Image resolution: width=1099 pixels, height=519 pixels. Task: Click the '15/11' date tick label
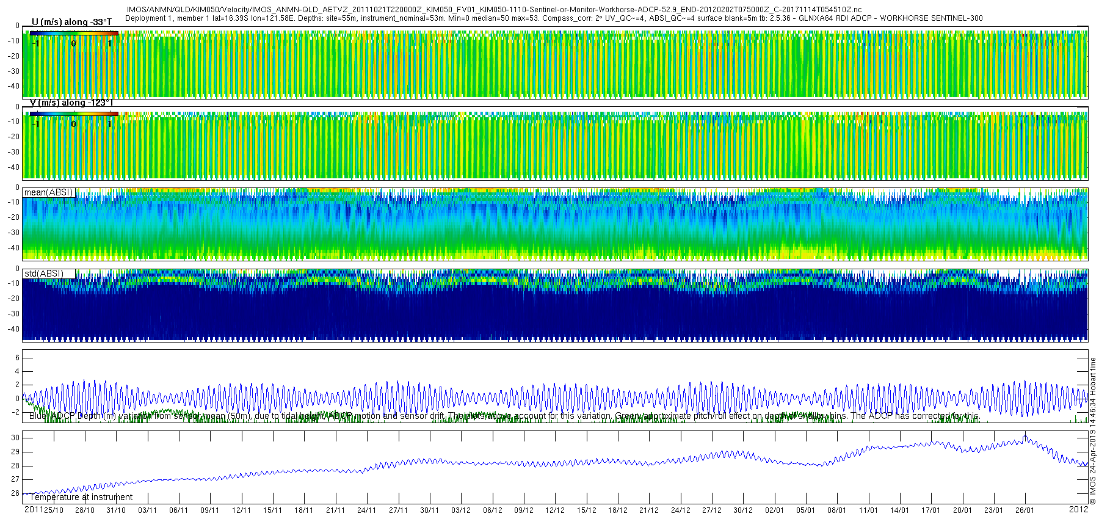273,510
